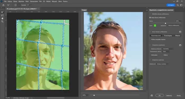
Task: Open the Podgląd preview panel menu icon
Action: [147, 10]
